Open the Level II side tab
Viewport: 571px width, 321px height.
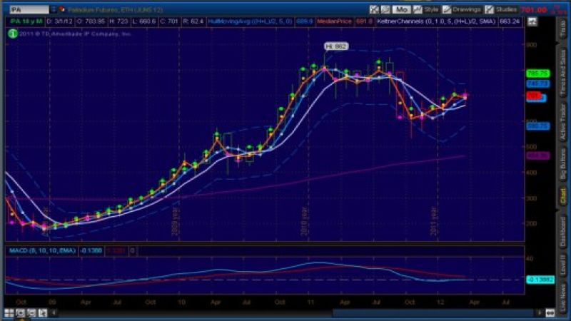[x=563, y=264]
